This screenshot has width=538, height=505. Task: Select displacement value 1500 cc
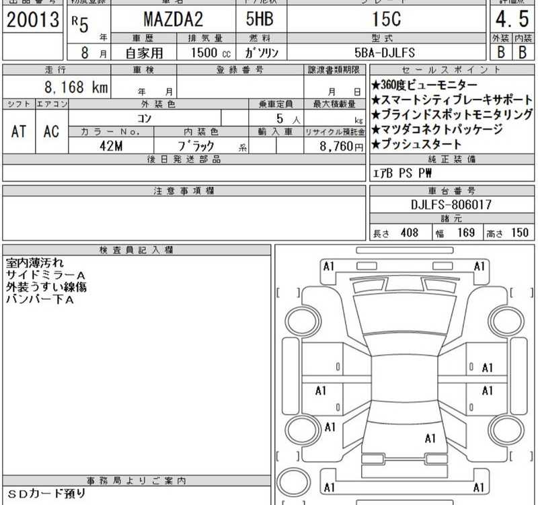[210, 53]
